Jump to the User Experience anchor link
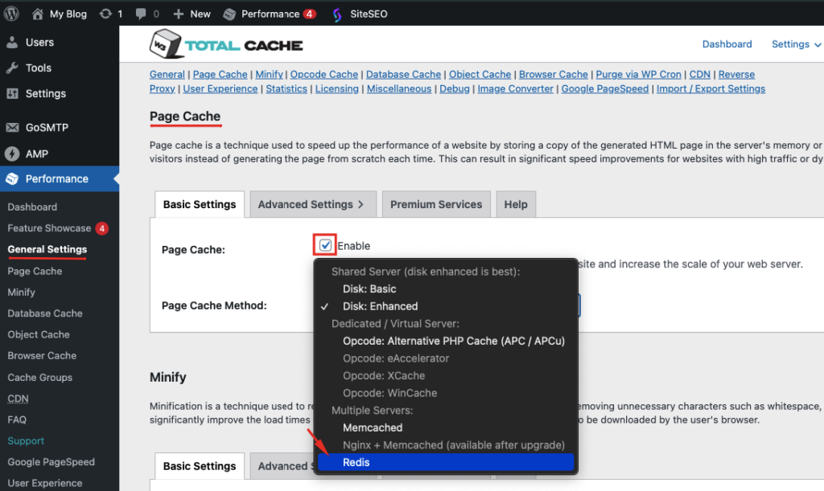The height and width of the screenshot is (491, 824). tap(220, 88)
